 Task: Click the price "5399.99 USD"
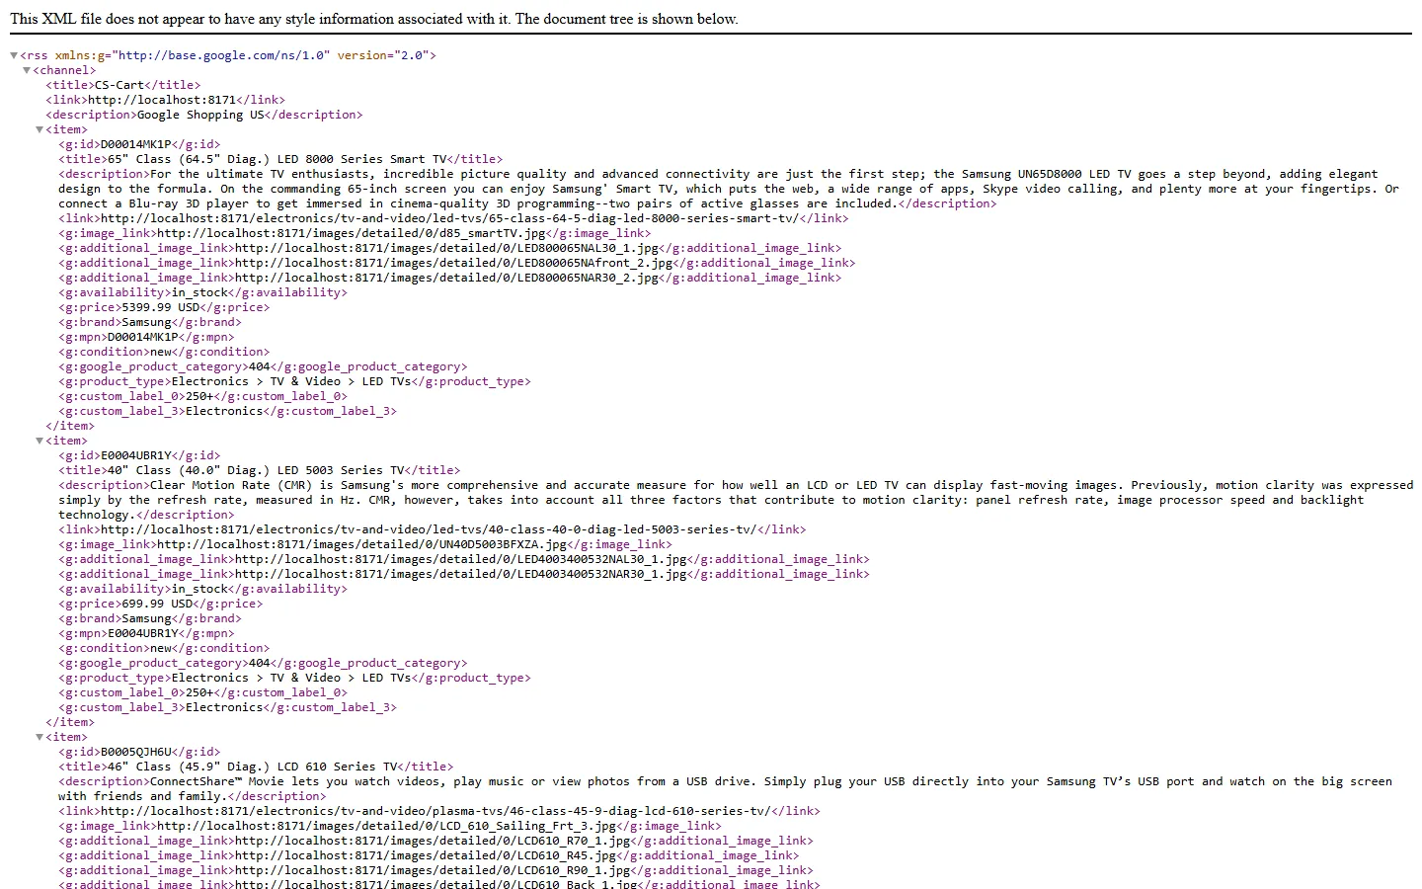click(161, 307)
